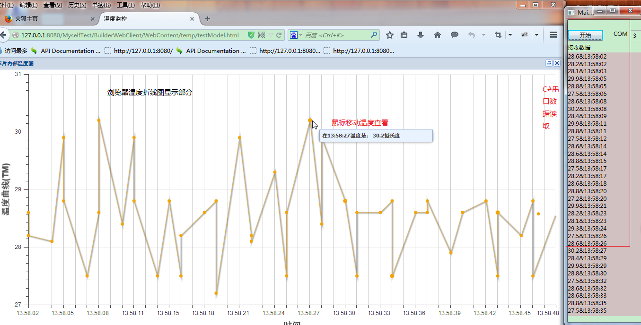The height and width of the screenshot is (325, 641).
Task: Click the browser back arrow button
Action: click(x=3, y=35)
